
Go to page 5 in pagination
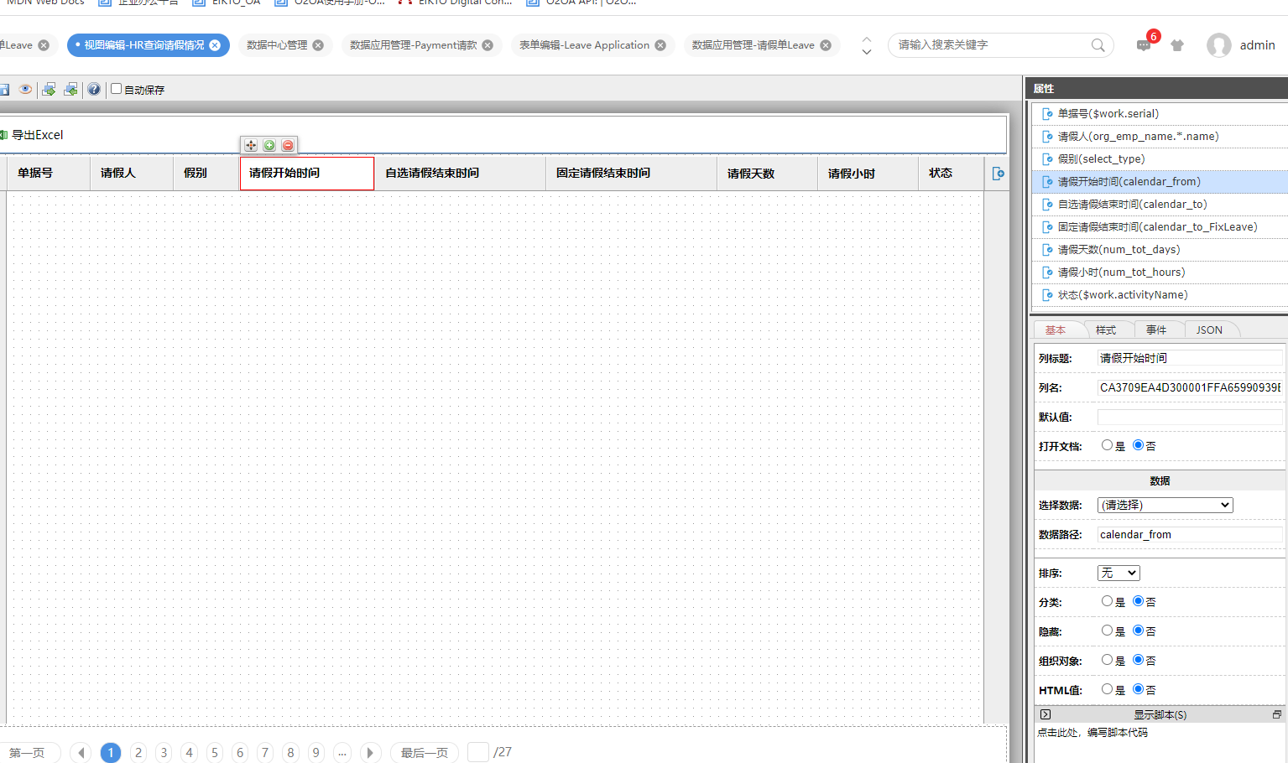(215, 753)
